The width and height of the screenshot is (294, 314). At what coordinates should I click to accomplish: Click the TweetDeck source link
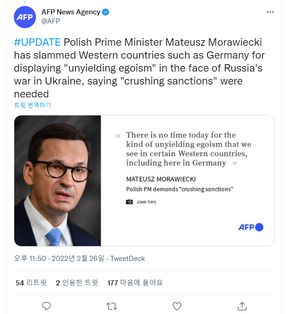128,259
